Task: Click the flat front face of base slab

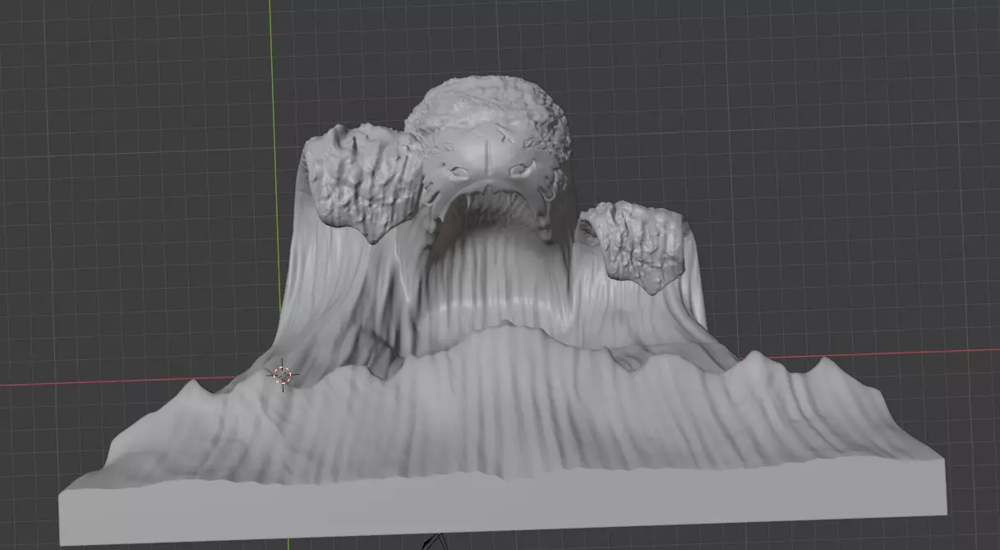Action: (x=501, y=508)
